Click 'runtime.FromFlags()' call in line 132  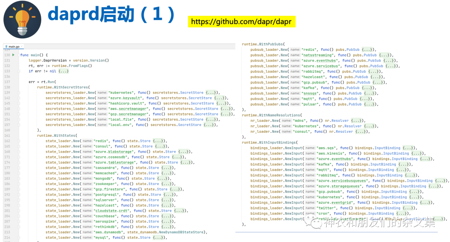click(x=72, y=66)
